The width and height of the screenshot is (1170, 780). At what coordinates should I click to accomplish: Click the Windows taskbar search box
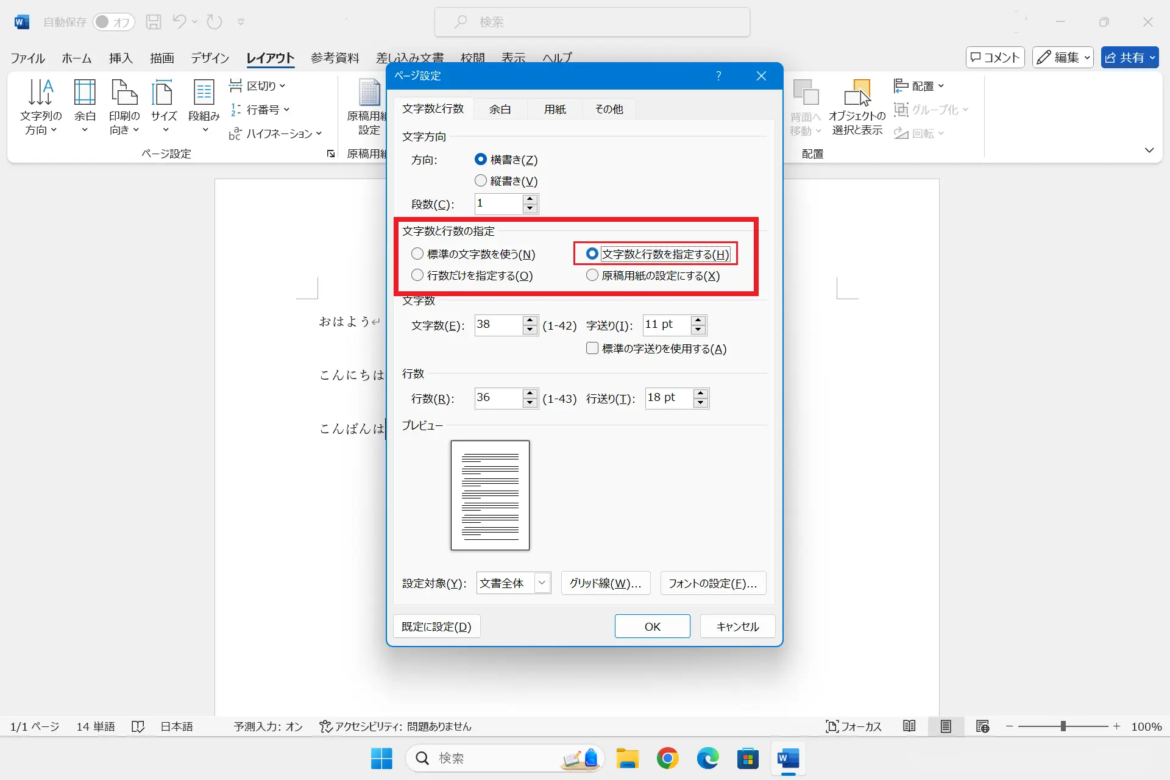(x=505, y=758)
